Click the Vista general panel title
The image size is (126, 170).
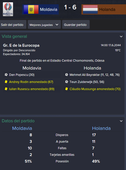click(x=14, y=37)
